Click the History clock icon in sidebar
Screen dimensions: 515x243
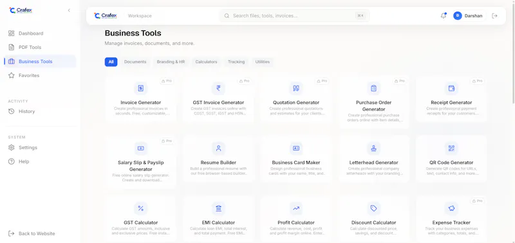tap(12, 111)
